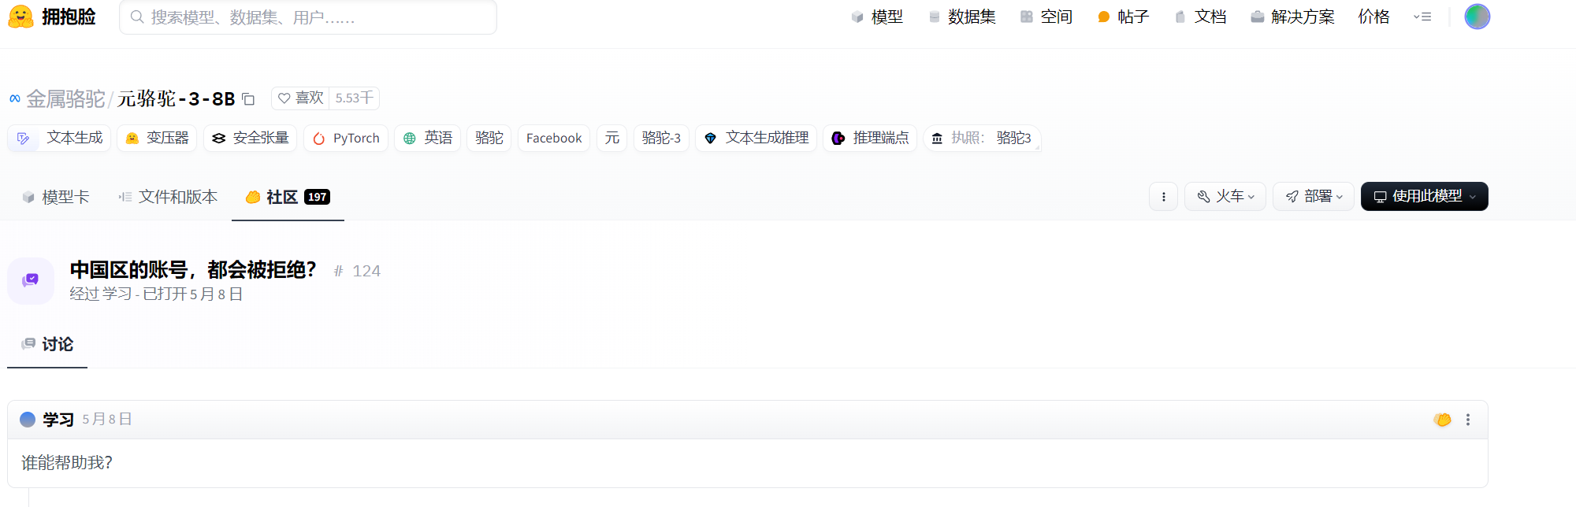1576x507 pixels.
Task: Copy the model name to clipboard
Action: (x=248, y=99)
